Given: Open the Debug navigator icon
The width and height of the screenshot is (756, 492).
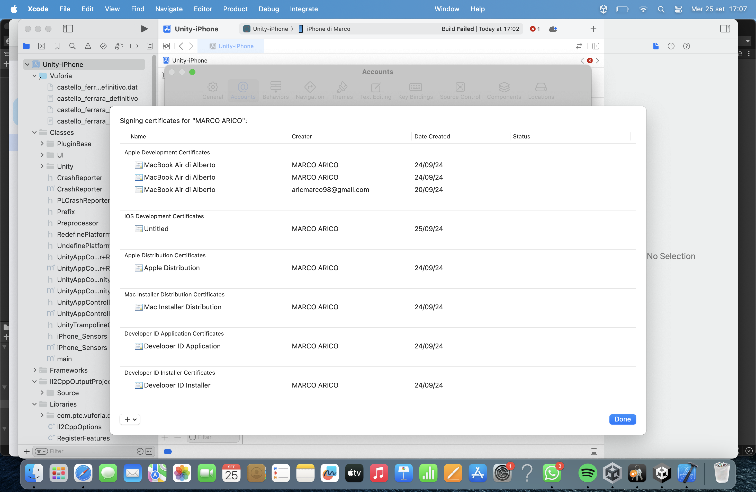Looking at the screenshot, I should click(x=119, y=46).
